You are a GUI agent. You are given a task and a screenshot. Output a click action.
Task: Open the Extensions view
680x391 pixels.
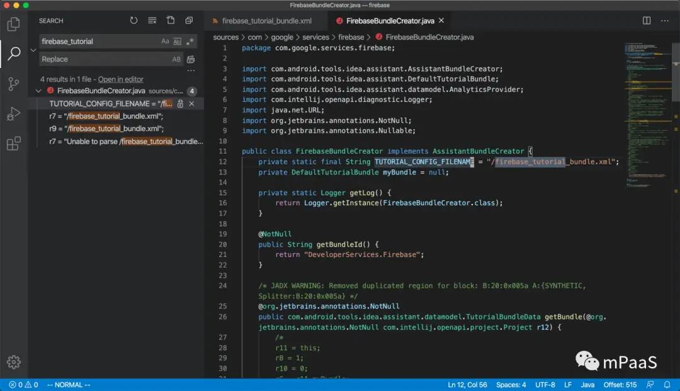pos(13,144)
